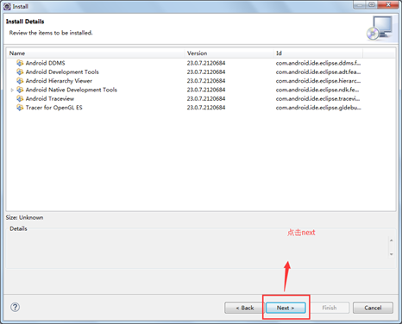
Task: Select the Android Hierarchy Viewer row text
Action: (59, 81)
